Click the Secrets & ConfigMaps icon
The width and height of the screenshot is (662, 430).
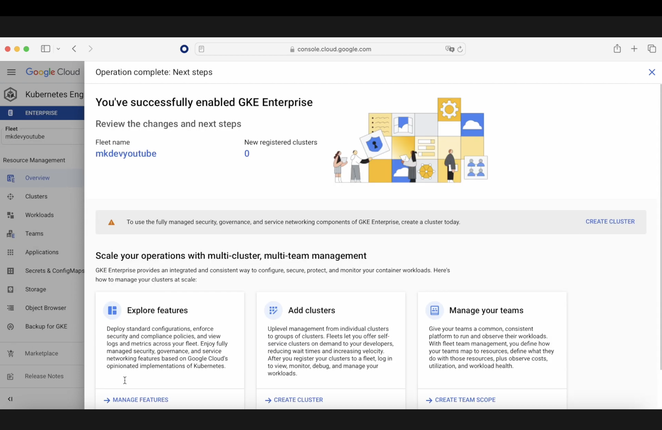click(x=11, y=271)
